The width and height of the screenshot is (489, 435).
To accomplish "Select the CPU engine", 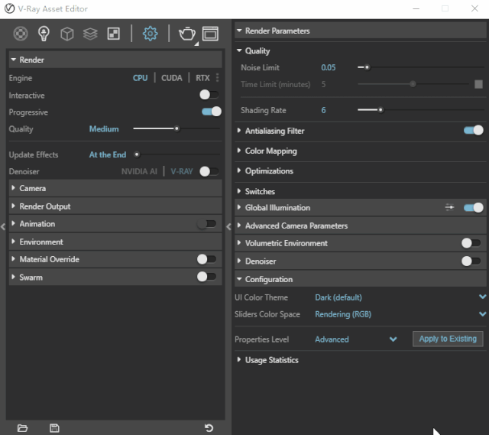I will pyautogui.click(x=141, y=78).
